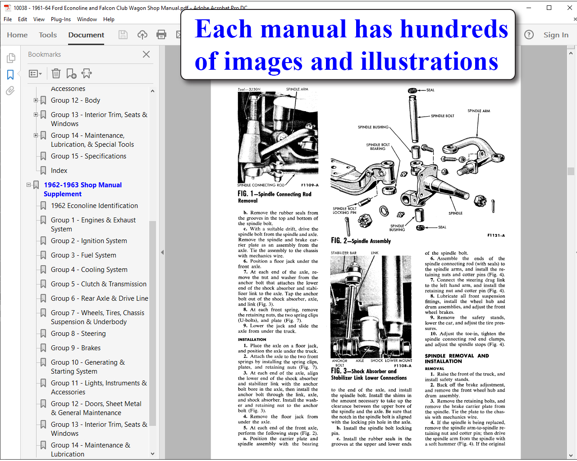Open Group 1 - Engines & Exhaust System
The image size is (577, 461).
[93, 225]
